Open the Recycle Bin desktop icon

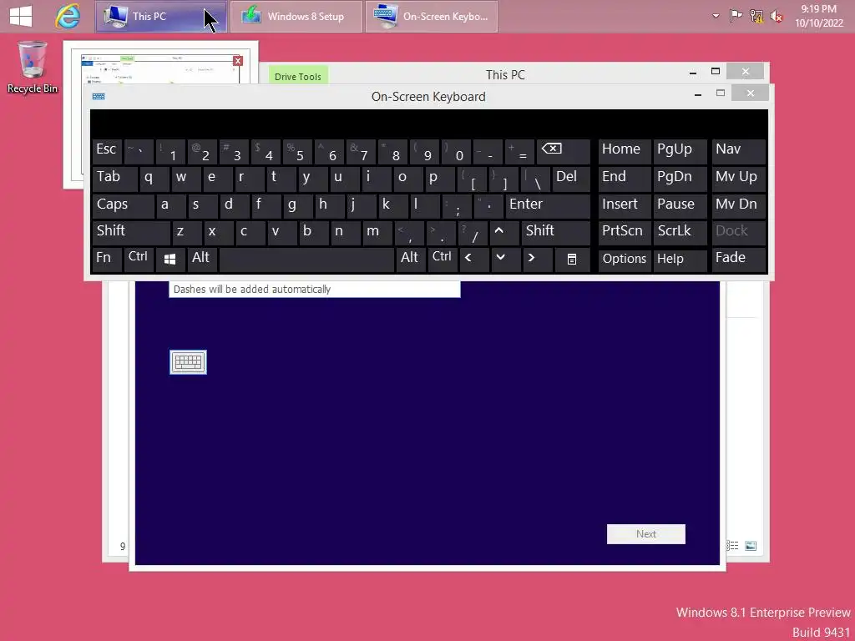click(x=33, y=68)
